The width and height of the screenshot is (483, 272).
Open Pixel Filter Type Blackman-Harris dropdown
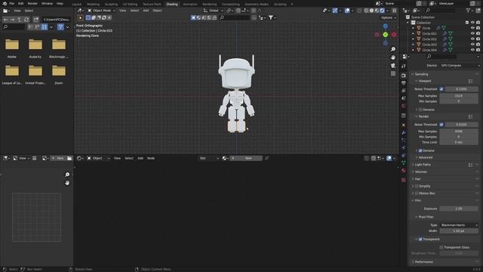pos(459,225)
